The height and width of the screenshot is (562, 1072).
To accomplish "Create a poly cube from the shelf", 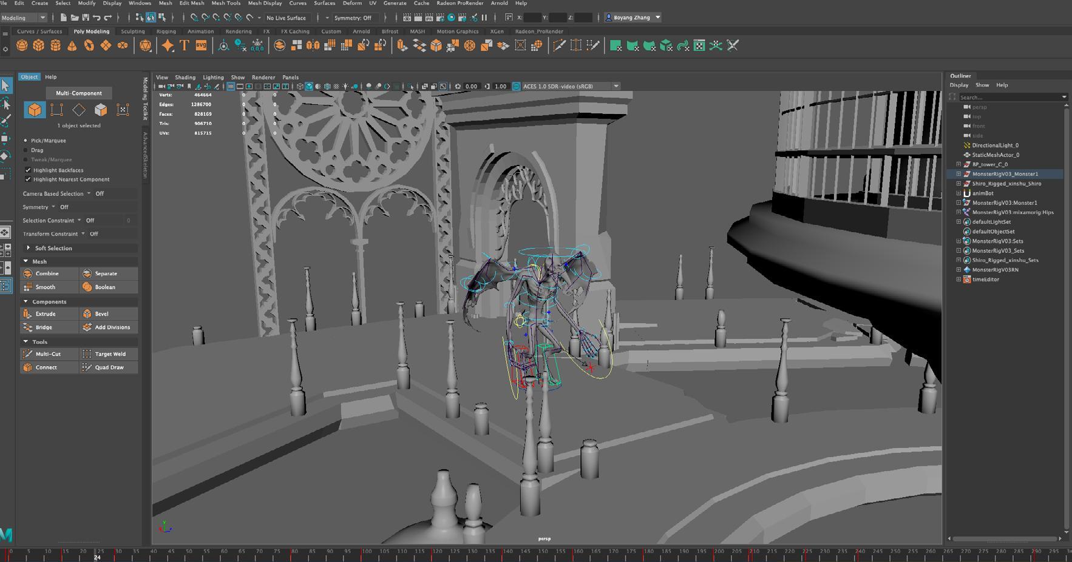I will pyautogui.click(x=39, y=45).
